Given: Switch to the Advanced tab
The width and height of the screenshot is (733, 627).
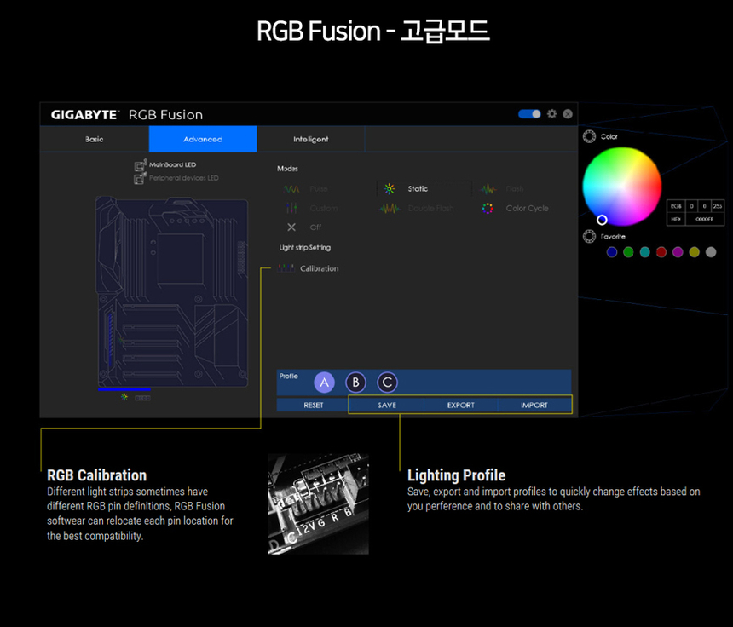Looking at the screenshot, I should pos(203,139).
